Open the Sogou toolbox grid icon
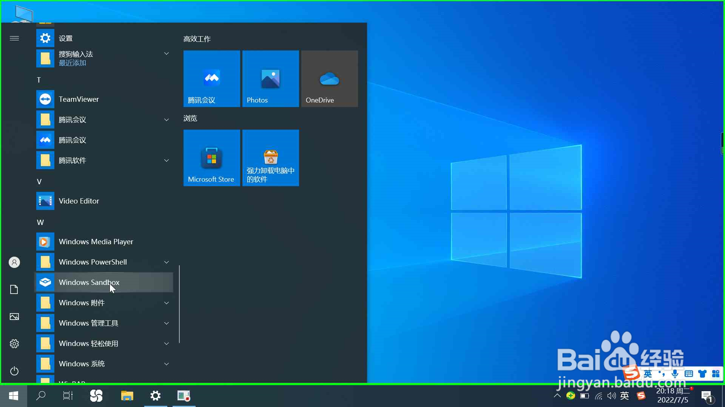725x407 pixels. (x=716, y=374)
